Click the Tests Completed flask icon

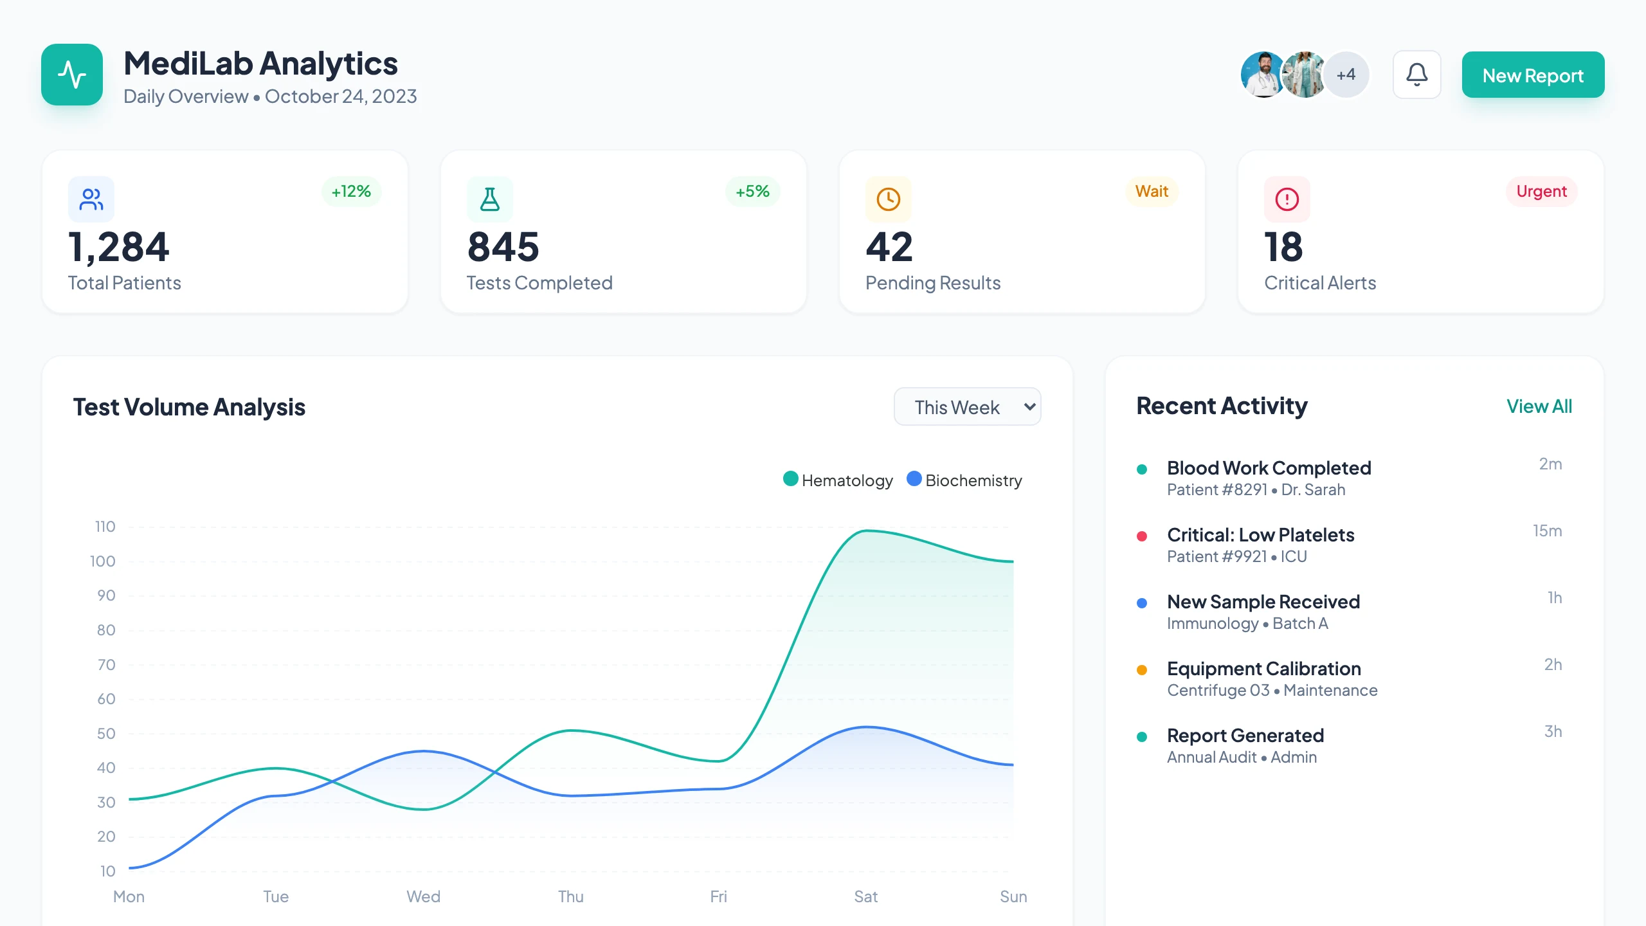(490, 199)
